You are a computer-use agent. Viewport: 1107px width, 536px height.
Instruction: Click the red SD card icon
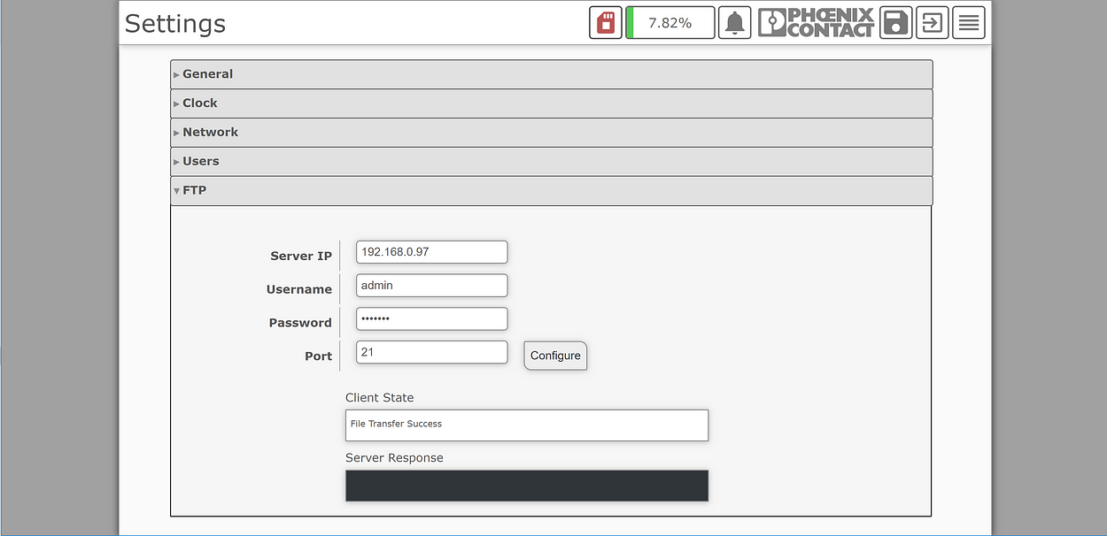coord(606,23)
